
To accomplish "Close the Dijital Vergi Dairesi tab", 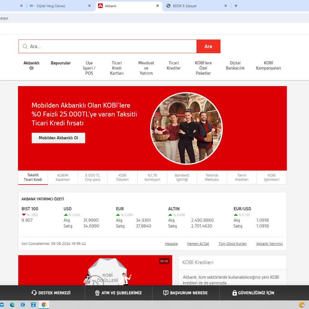I will tap(89, 6).
